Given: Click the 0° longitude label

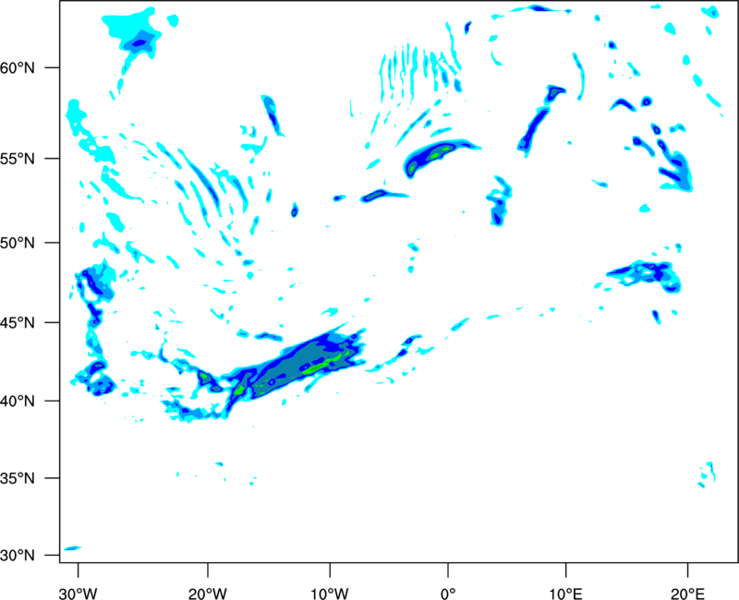Looking at the screenshot, I should point(448,594).
